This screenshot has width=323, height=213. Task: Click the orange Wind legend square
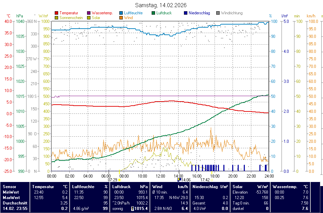coord(121,18)
